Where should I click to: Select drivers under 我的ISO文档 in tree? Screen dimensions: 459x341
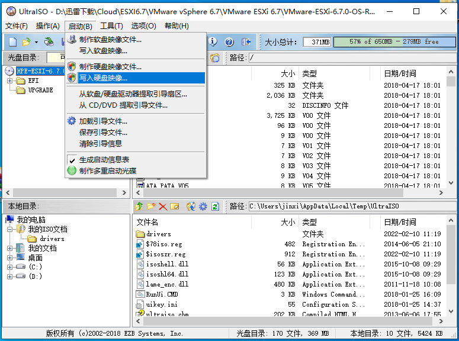[x=52, y=239]
